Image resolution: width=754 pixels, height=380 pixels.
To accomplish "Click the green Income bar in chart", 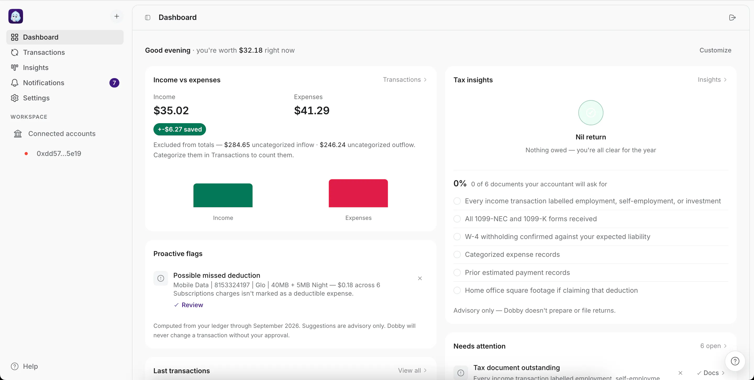I will click(223, 196).
